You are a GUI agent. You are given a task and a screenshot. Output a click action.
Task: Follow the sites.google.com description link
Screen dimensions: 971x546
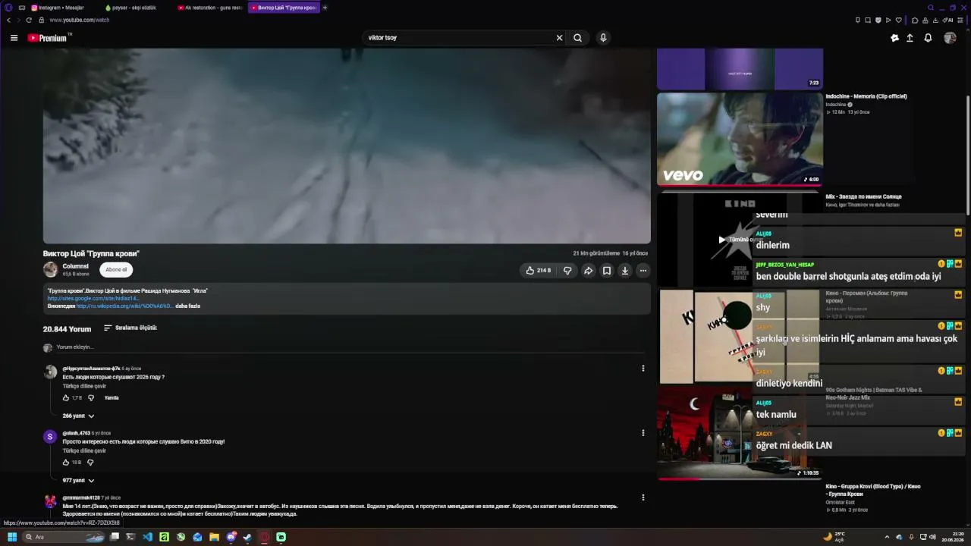pos(93,298)
